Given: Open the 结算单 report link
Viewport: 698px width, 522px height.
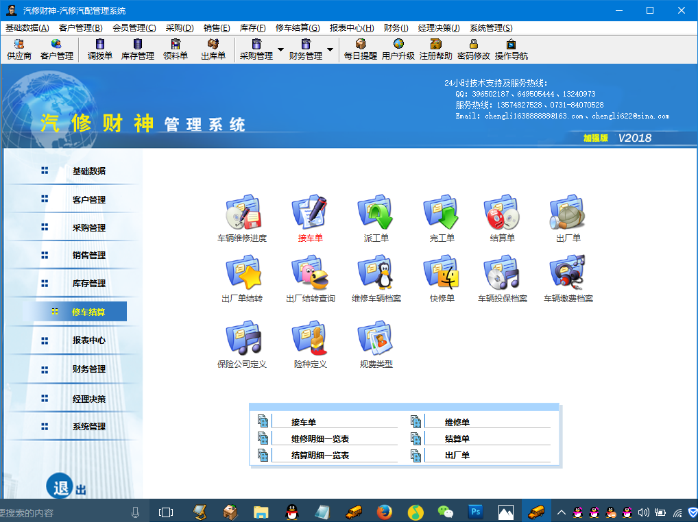Looking at the screenshot, I should [457, 439].
